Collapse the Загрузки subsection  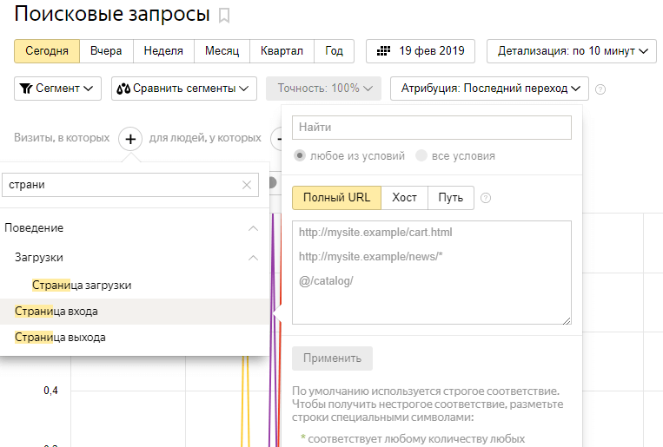click(x=253, y=258)
